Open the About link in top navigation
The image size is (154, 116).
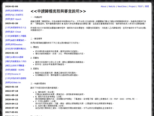[104, 6]
